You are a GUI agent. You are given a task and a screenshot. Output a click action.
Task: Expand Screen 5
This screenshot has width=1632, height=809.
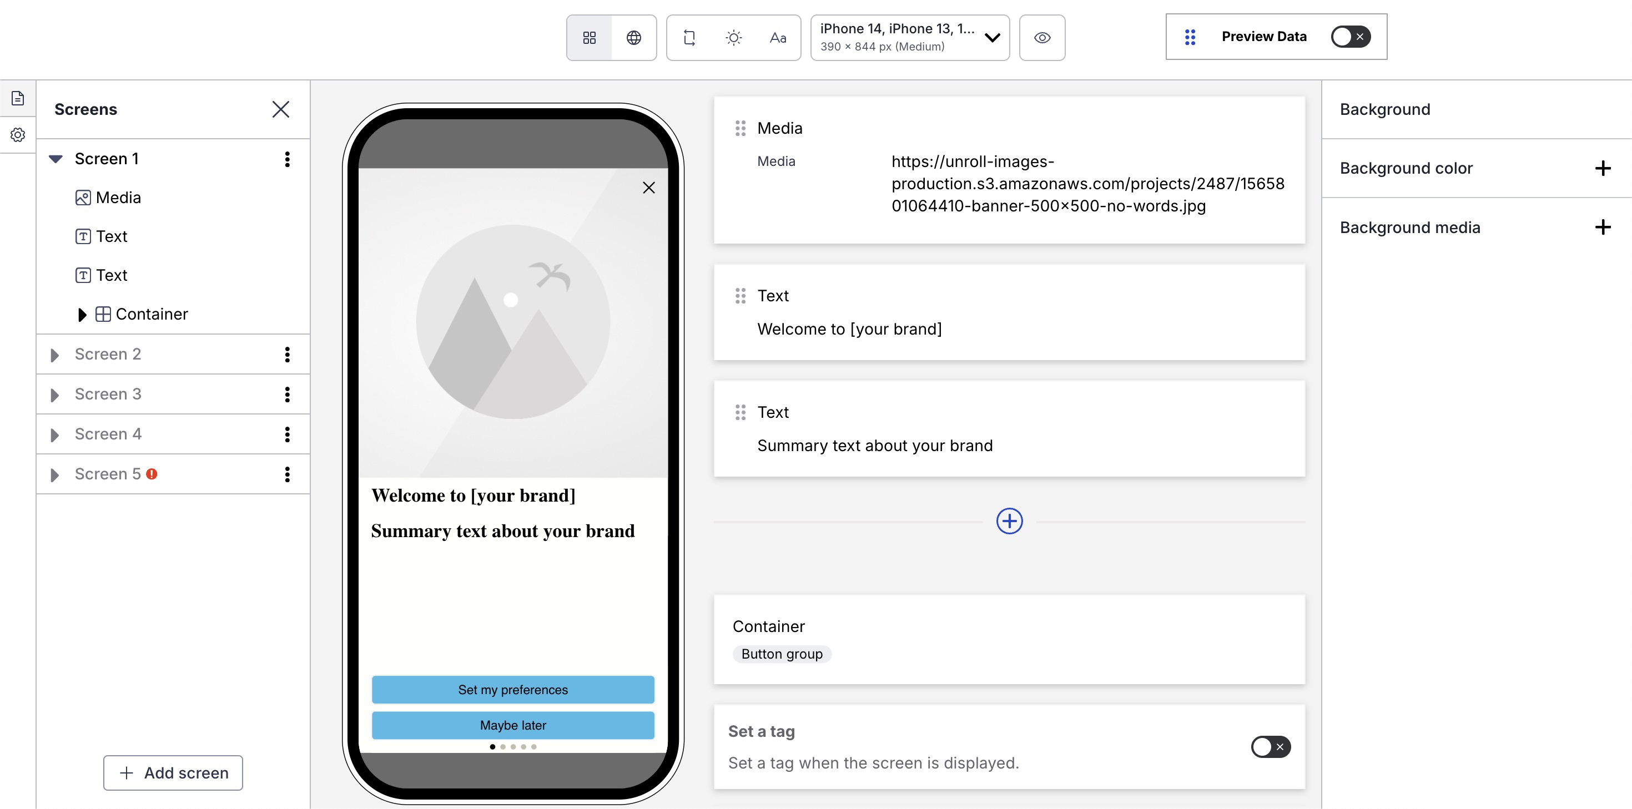[x=54, y=474]
